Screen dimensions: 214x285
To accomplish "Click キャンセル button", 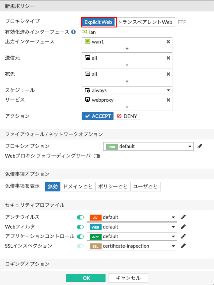I will coord(128,278).
